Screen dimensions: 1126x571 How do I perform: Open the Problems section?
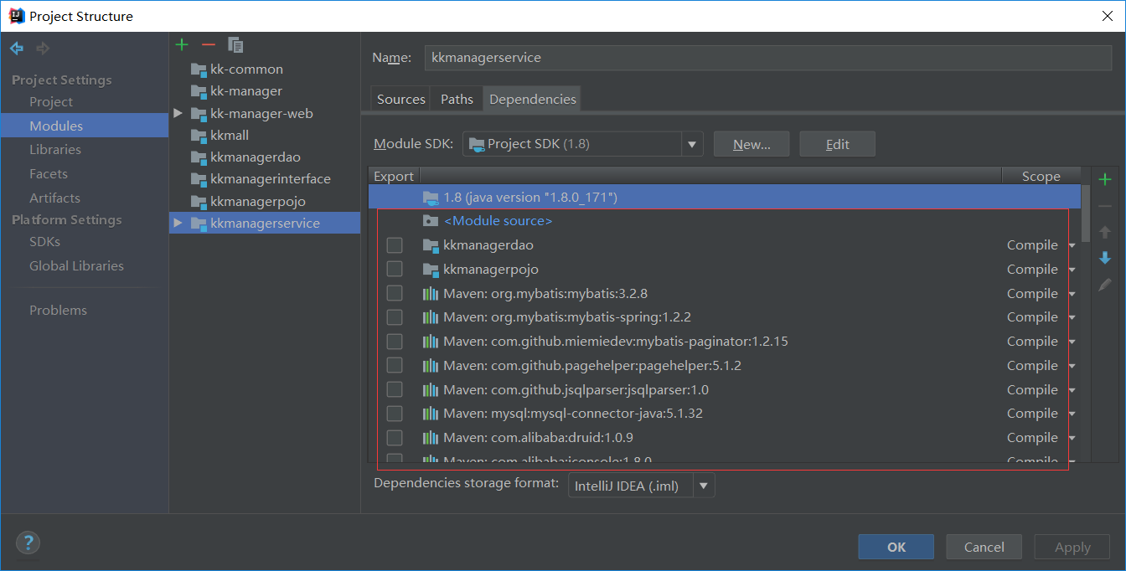pyautogui.click(x=58, y=310)
